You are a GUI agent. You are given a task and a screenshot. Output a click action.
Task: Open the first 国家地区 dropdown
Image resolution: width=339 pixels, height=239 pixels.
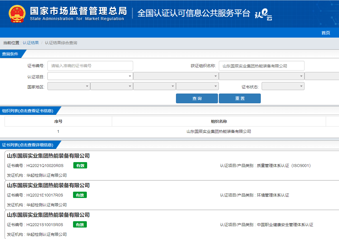[x=69, y=86]
